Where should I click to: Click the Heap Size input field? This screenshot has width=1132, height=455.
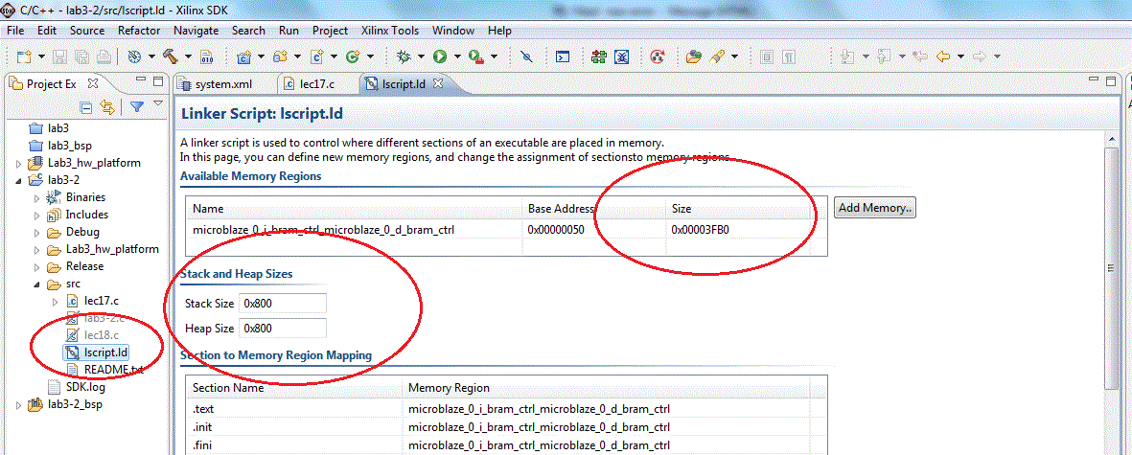coord(283,329)
